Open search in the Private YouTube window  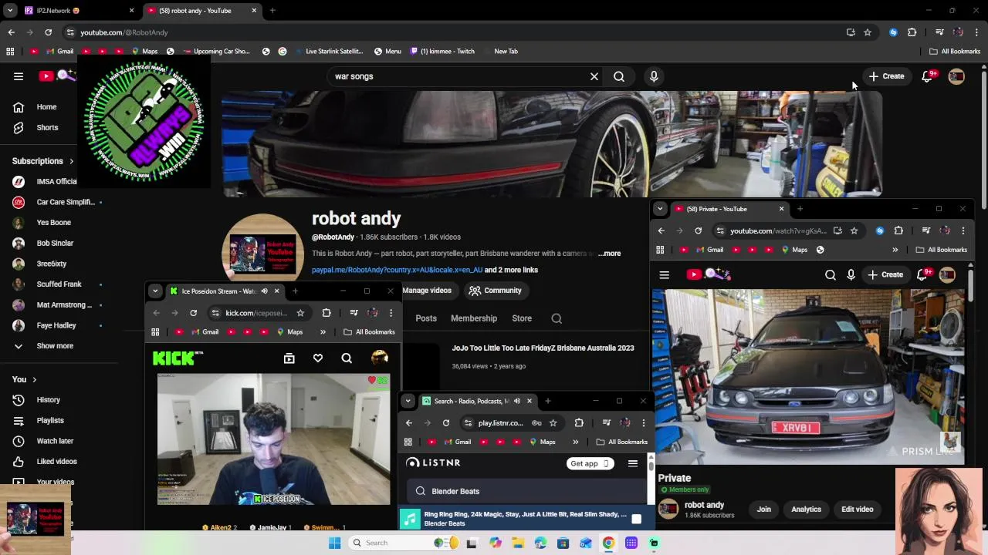point(831,275)
